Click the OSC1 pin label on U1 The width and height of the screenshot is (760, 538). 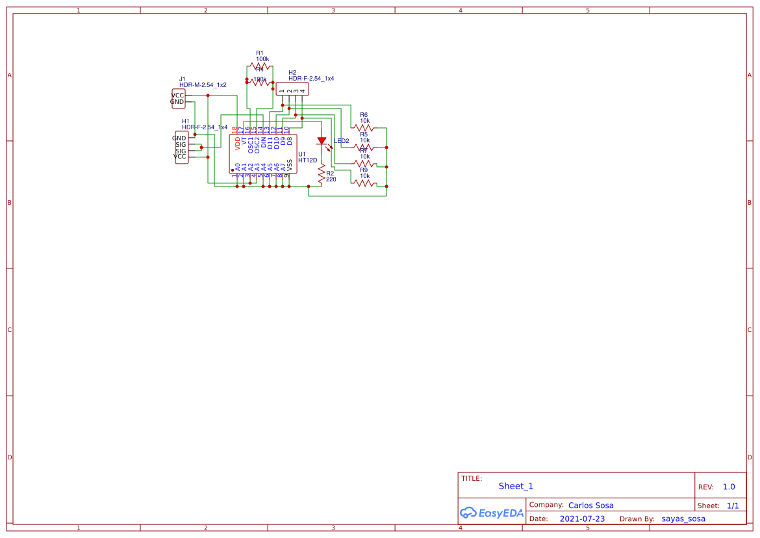[251, 146]
